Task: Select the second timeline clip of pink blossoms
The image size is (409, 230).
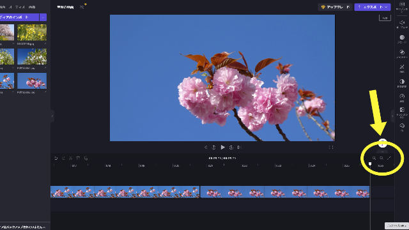Action: tap(285, 192)
